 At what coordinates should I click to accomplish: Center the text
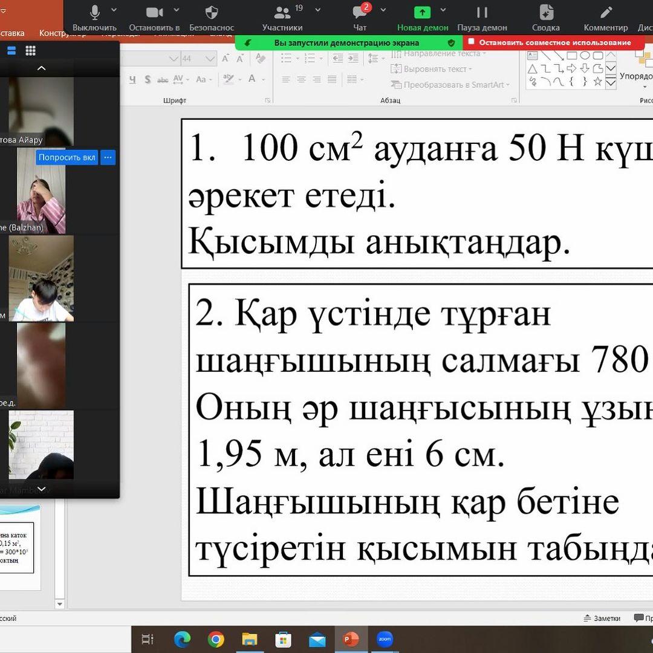[x=301, y=79]
